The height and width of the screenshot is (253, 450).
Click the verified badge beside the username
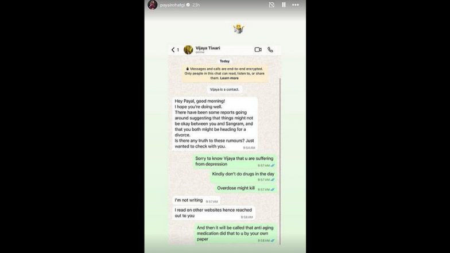(188, 5)
